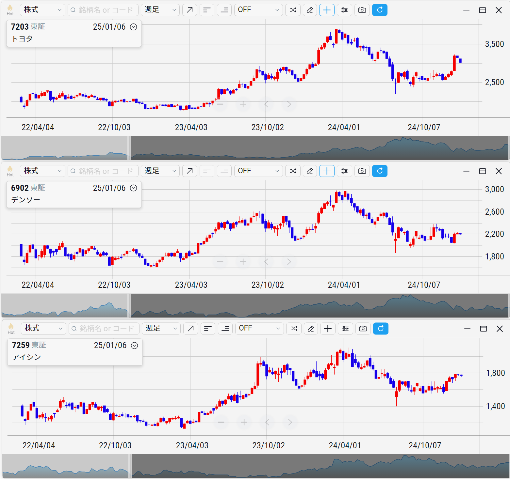
Task: Pan Toyota chart left with back arrow overlay
Action: [266, 104]
